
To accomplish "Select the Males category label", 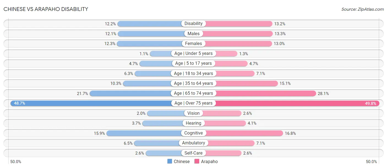I will coord(193,33).
